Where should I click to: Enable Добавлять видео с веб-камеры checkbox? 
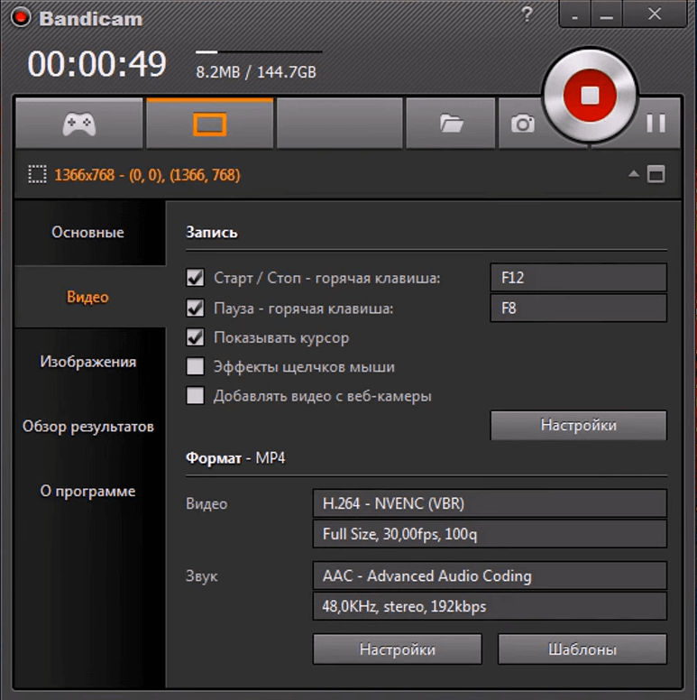pos(196,395)
